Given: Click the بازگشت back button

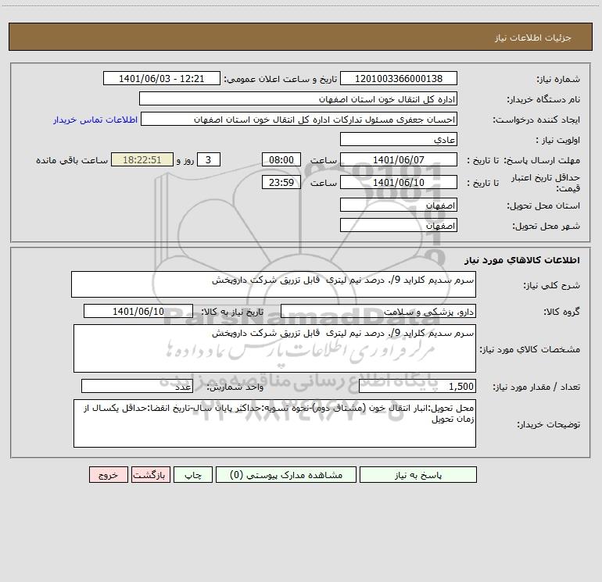Looking at the screenshot, I should 150,474.
